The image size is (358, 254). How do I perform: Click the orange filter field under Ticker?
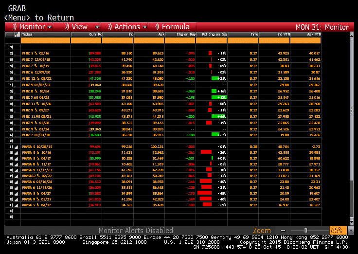pos(45,40)
